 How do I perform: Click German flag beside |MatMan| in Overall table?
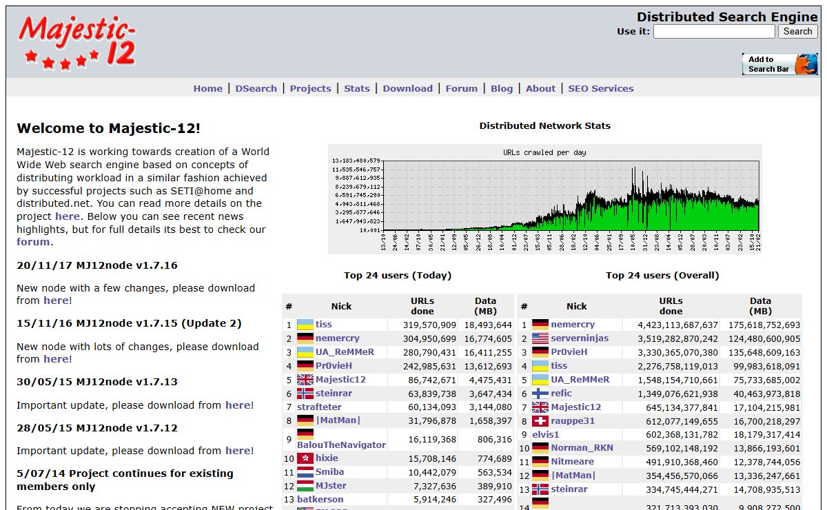coord(540,476)
